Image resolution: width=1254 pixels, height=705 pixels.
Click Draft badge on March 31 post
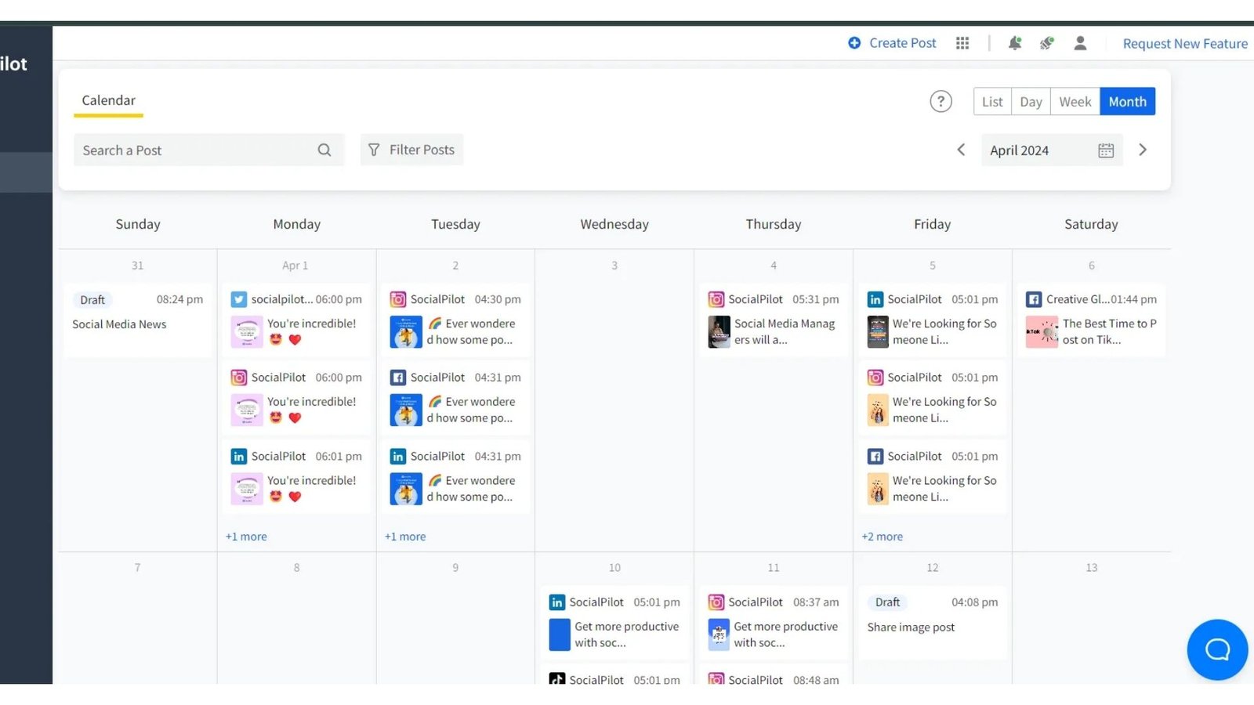point(92,300)
